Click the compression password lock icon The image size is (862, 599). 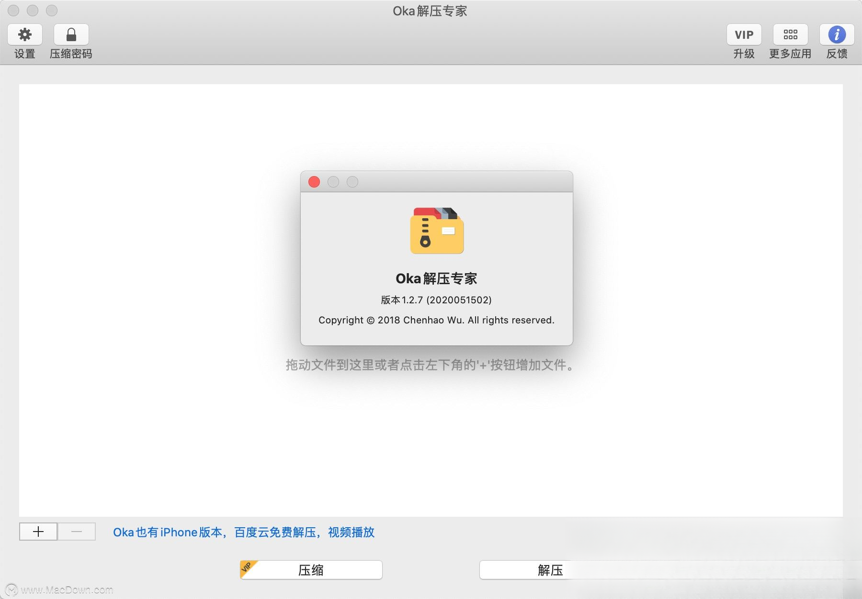pos(71,34)
